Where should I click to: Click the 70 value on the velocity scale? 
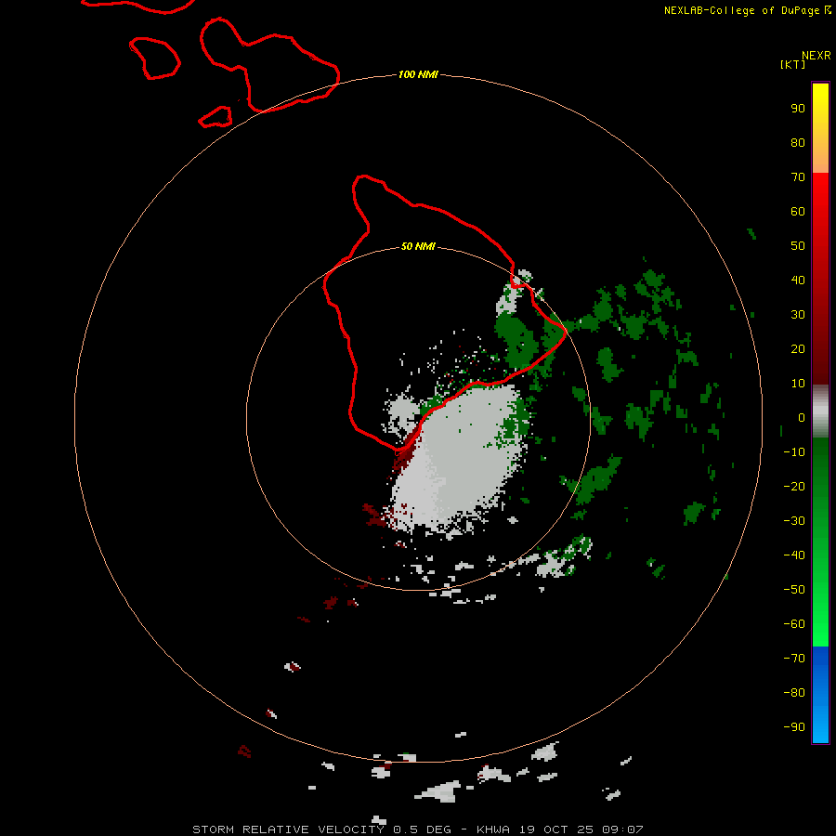798,177
